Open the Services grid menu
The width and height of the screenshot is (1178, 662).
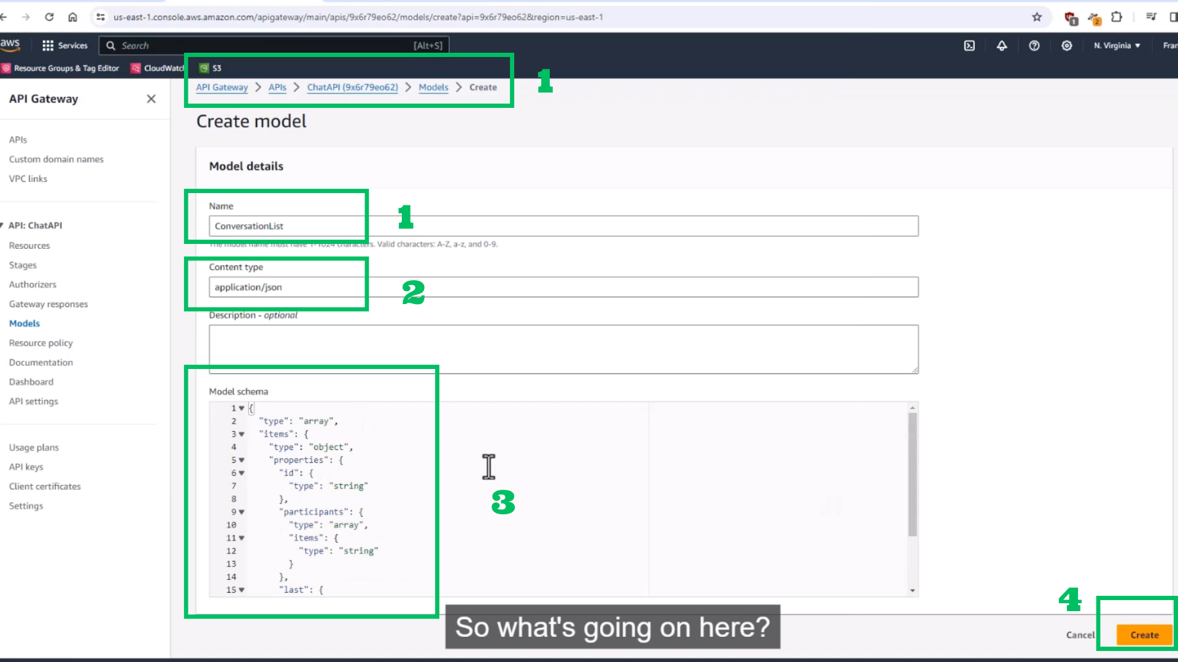click(x=64, y=45)
